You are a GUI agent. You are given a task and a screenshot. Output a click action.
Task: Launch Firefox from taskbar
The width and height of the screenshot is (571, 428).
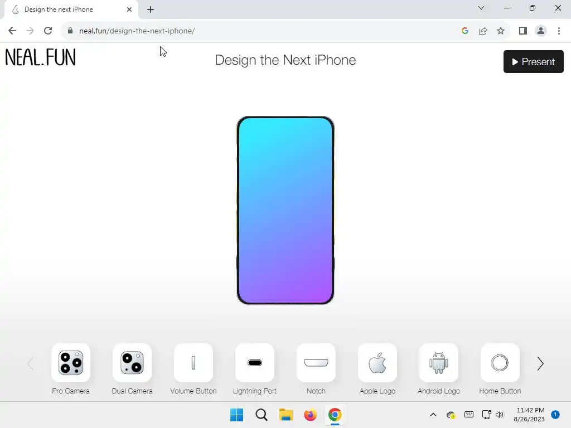pyautogui.click(x=310, y=415)
